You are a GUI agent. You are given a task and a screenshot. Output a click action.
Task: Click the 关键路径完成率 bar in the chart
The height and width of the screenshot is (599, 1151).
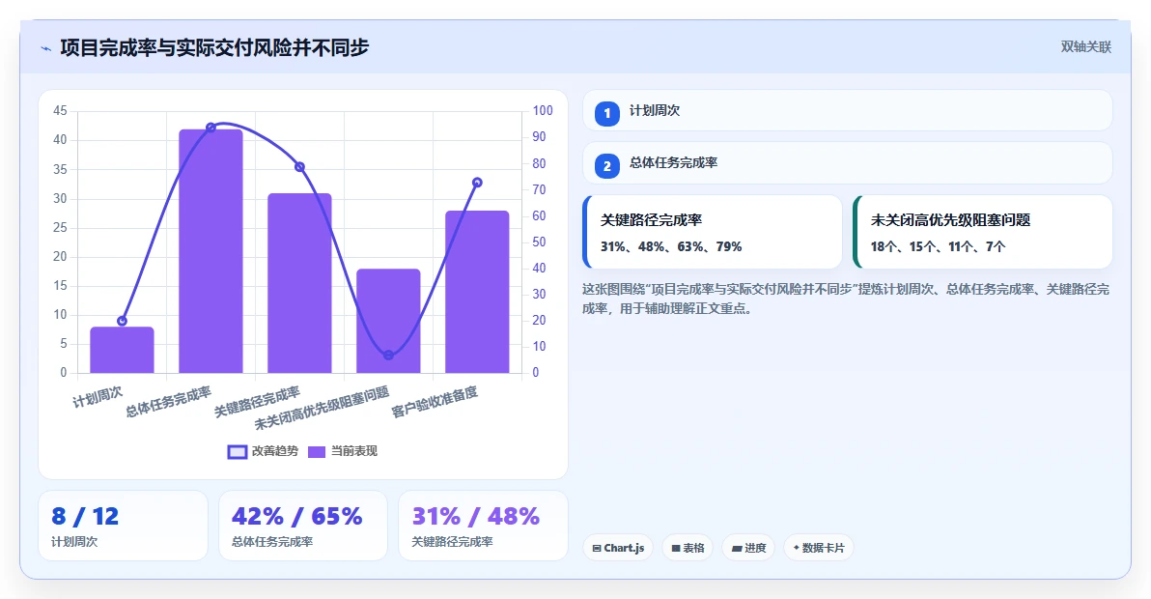(x=299, y=283)
